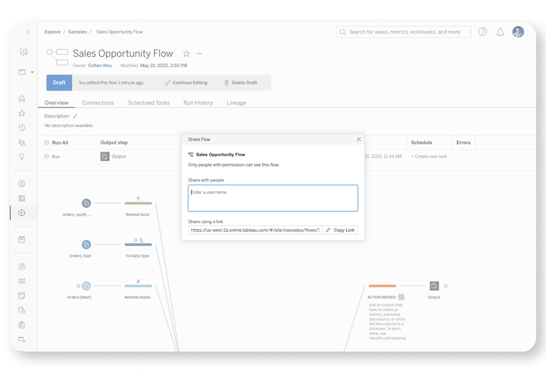The width and height of the screenshot is (546, 374).
Task: Select the orders_south input node
Action: pos(86,203)
